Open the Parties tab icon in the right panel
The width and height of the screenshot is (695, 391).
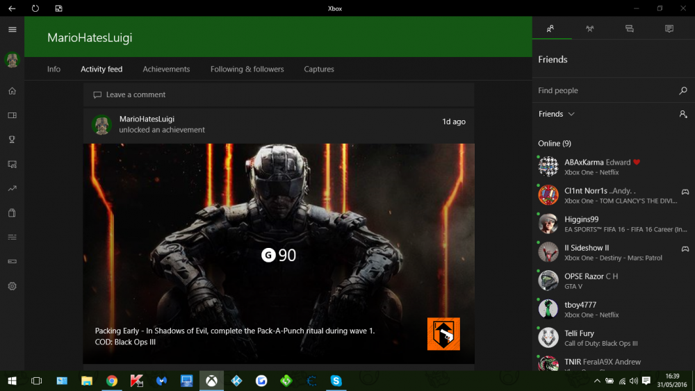tap(590, 28)
